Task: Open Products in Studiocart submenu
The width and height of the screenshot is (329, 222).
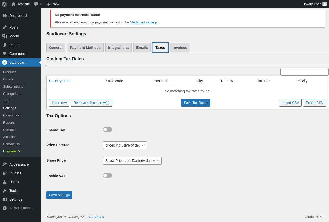Action: (x=10, y=72)
